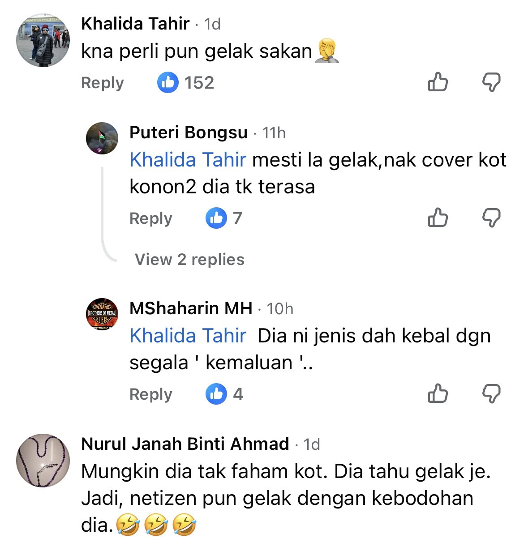524x551 pixels.
Task: Thumbs down Puteri Bongsu's reply
Action: click(x=491, y=218)
